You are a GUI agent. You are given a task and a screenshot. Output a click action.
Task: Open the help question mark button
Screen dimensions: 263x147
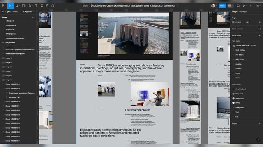tap(258, 140)
